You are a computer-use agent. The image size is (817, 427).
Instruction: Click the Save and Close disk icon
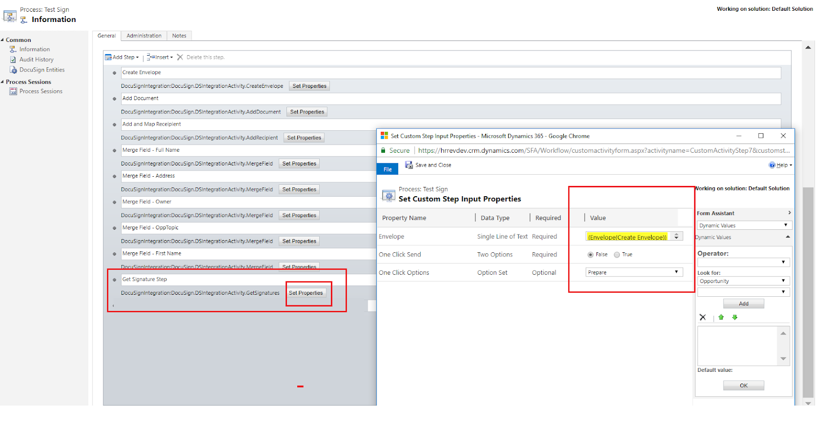pos(408,165)
